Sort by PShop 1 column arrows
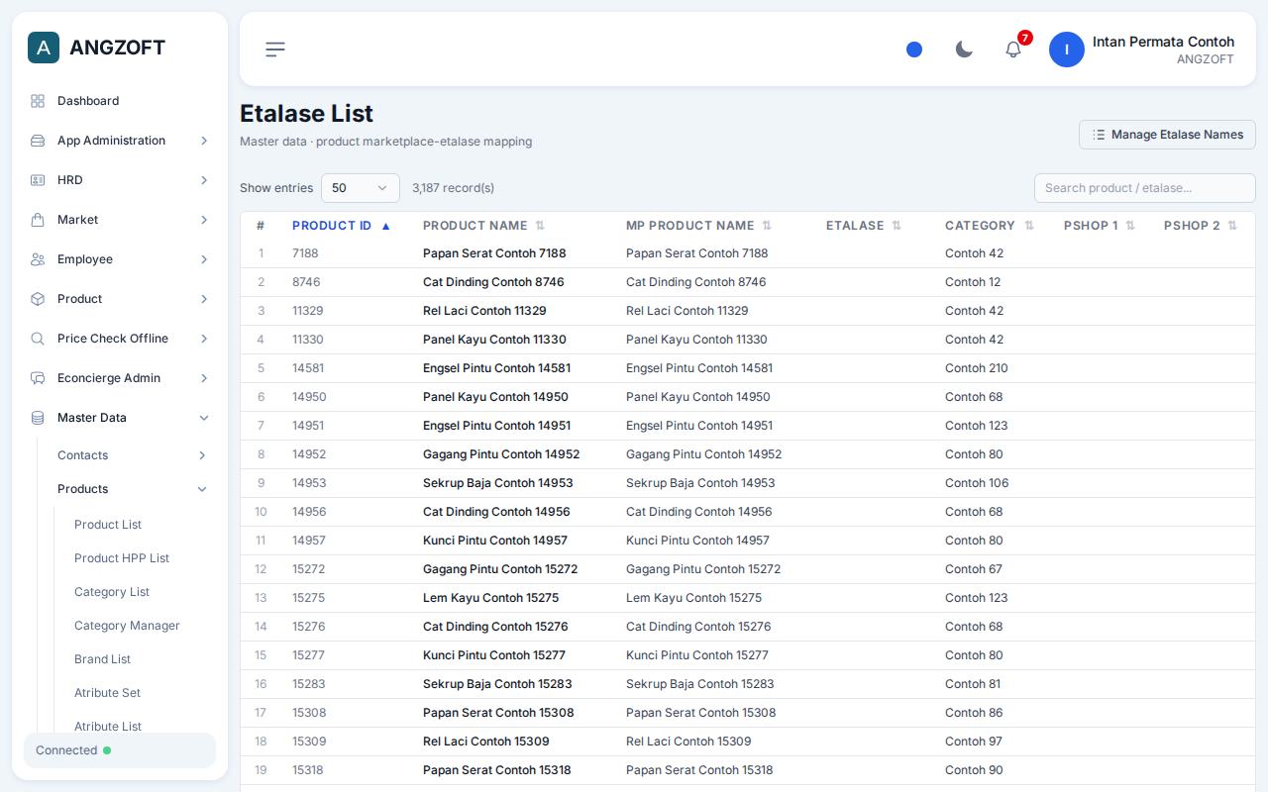 pyautogui.click(x=1130, y=226)
